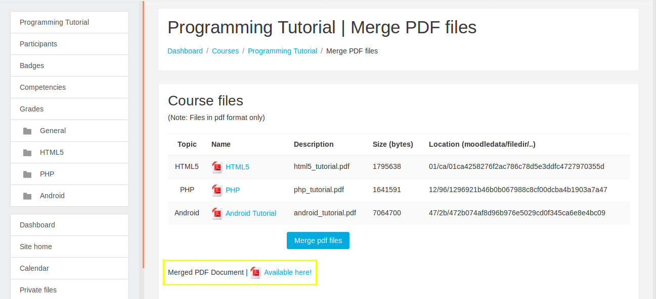
Task: Select the PHP section in sidebar
Action: [69, 174]
